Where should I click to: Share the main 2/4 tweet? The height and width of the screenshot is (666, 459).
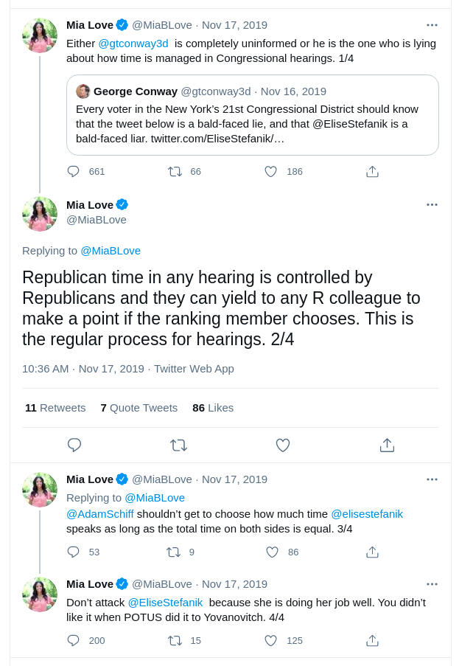click(387, 445)
